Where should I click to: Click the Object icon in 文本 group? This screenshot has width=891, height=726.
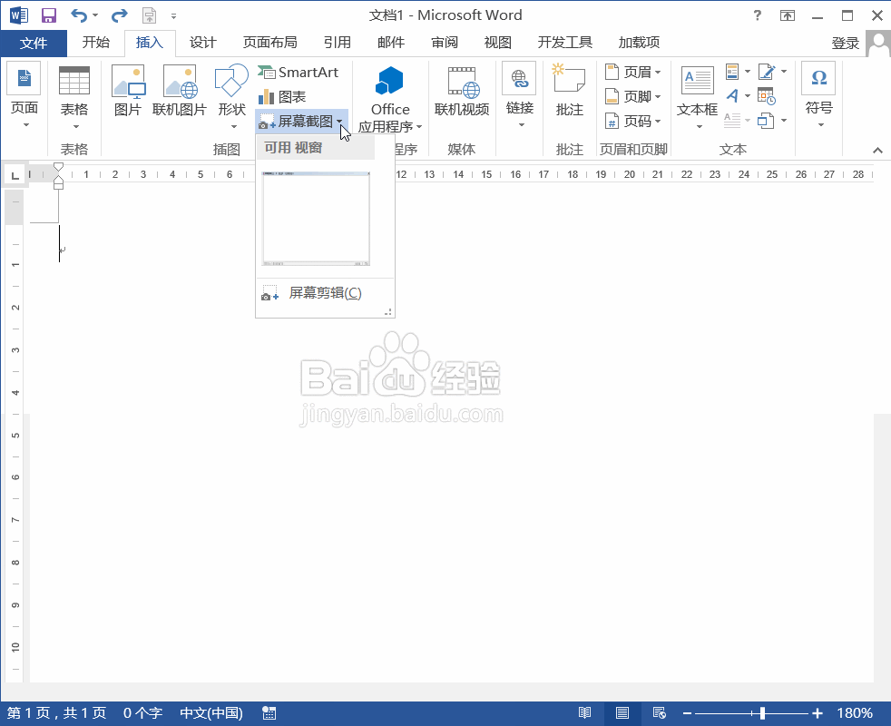coord(767,121)
